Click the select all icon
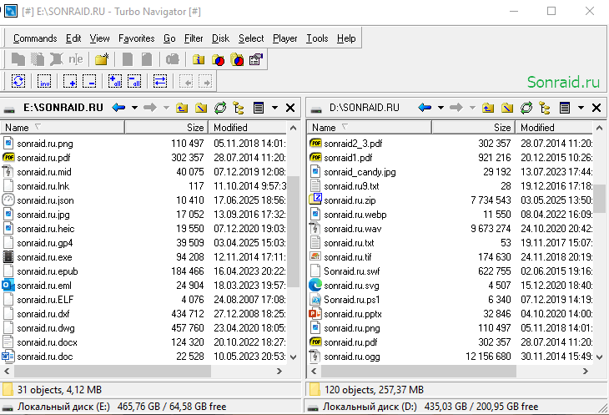Viewport: 609px width, 415px height. coord(115,81)
